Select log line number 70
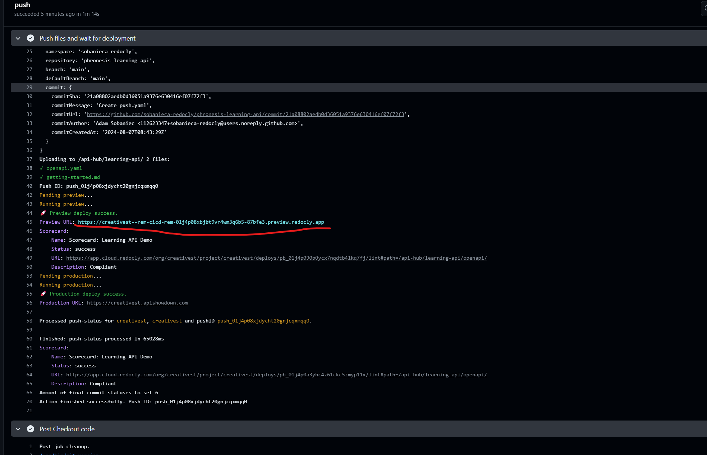This screenshot has height=455, width=707. click(29, 401)
